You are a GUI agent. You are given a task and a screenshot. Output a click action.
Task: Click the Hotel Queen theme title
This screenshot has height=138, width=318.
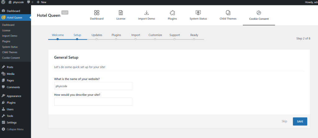coord(48,16)
